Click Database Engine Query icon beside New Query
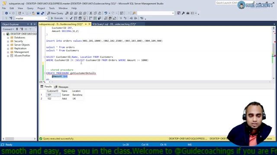Image resolution: width=277 pixels, height=155 pixels. tap(67, 13)
